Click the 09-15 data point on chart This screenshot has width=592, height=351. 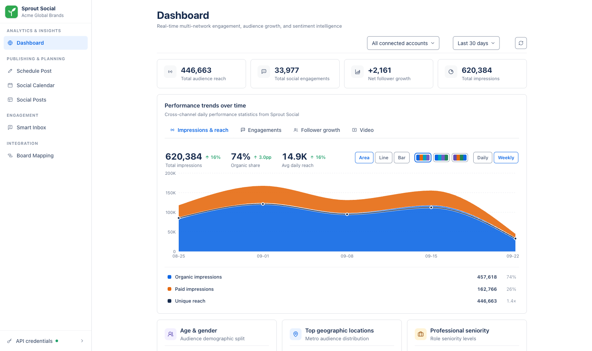(x=431, y=207)
